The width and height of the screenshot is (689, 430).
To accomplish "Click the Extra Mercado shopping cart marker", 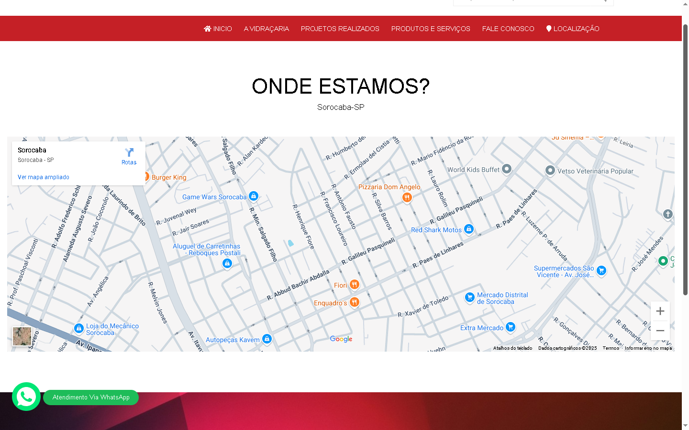I will click(511, 327).
